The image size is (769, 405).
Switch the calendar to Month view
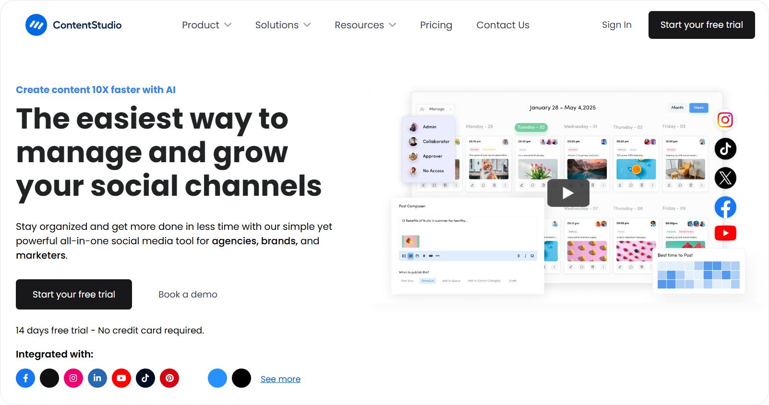(677, 107)
